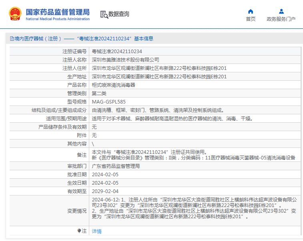The width and height of the screenshot is (303, 241).
Task: Click the lightbulb 注 icon
Action: point(79,231)
